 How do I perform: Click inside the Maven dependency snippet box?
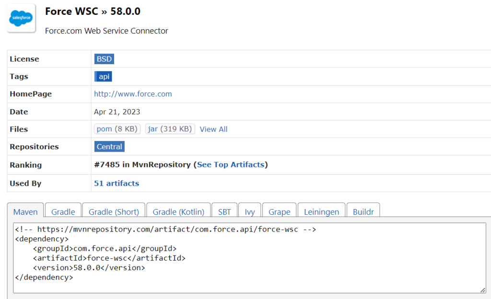pyautogui.click(x=249, y=258)
